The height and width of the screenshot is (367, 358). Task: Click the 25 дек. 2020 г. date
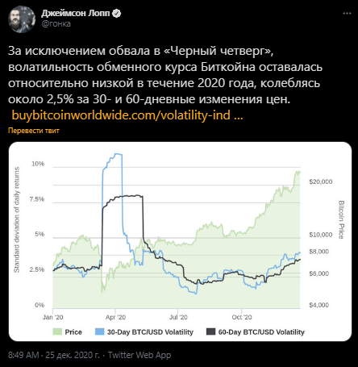(73, 355)
